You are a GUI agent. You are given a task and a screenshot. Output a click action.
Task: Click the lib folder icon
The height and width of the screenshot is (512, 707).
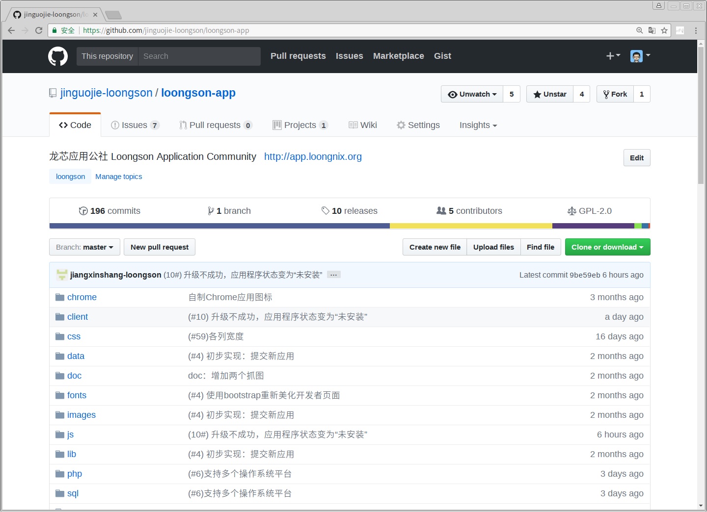click(60, 454)
